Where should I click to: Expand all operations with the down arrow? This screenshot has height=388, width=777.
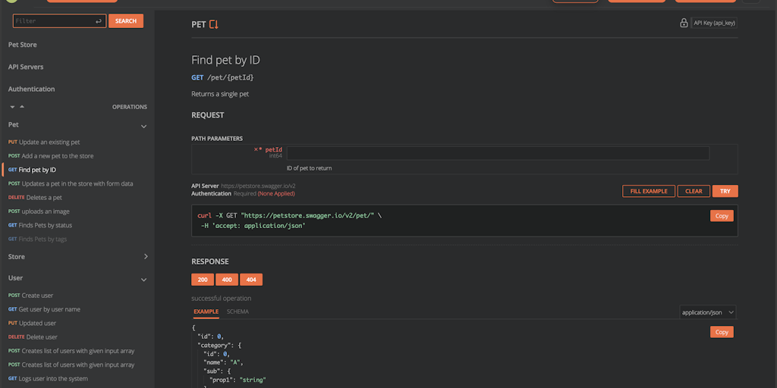tap(12, 107)
